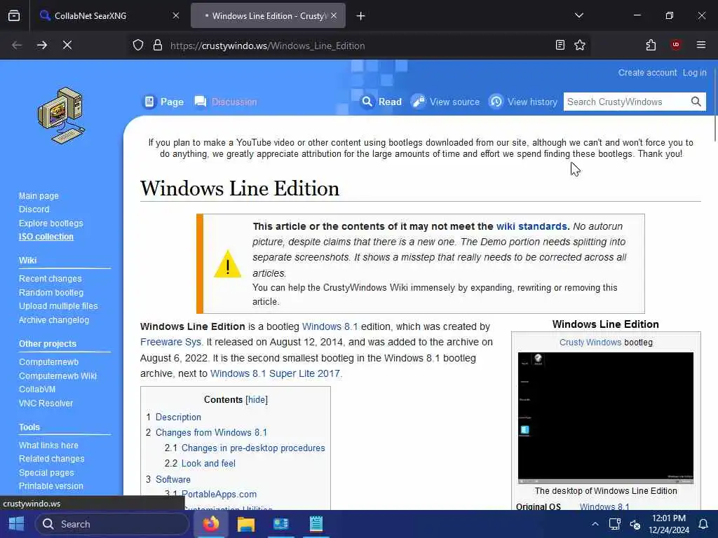The width and height of the screenshot is (718, 538).
Task: Focus the Search CrustyWindows field
Action: (626, 102)
